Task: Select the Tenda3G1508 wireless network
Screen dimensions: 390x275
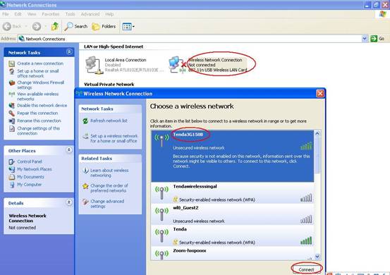Action: [x=233, y=156]
